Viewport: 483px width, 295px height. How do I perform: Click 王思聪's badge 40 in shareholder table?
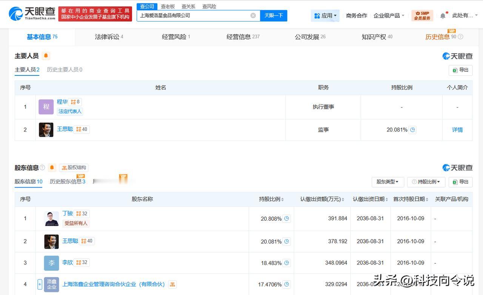pyautogui.click(x=87, y=241)
